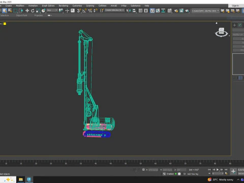Viewport: 244px width, 183px height.
Task: Open the Arnold menu
Action: 114,6
